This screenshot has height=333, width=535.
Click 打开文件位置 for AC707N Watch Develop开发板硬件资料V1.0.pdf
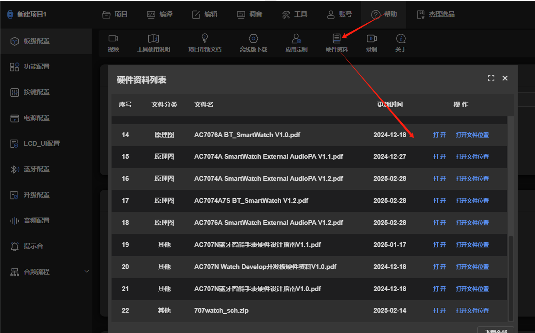tap(472, 267)
